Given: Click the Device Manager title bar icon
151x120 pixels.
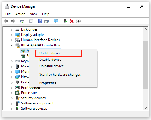Looking at the screenshot, I should tap(7, 6).
